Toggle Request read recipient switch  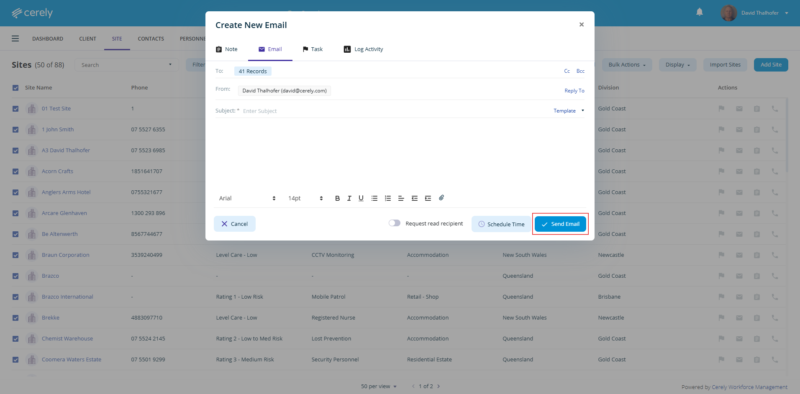(x=395, y=223)
